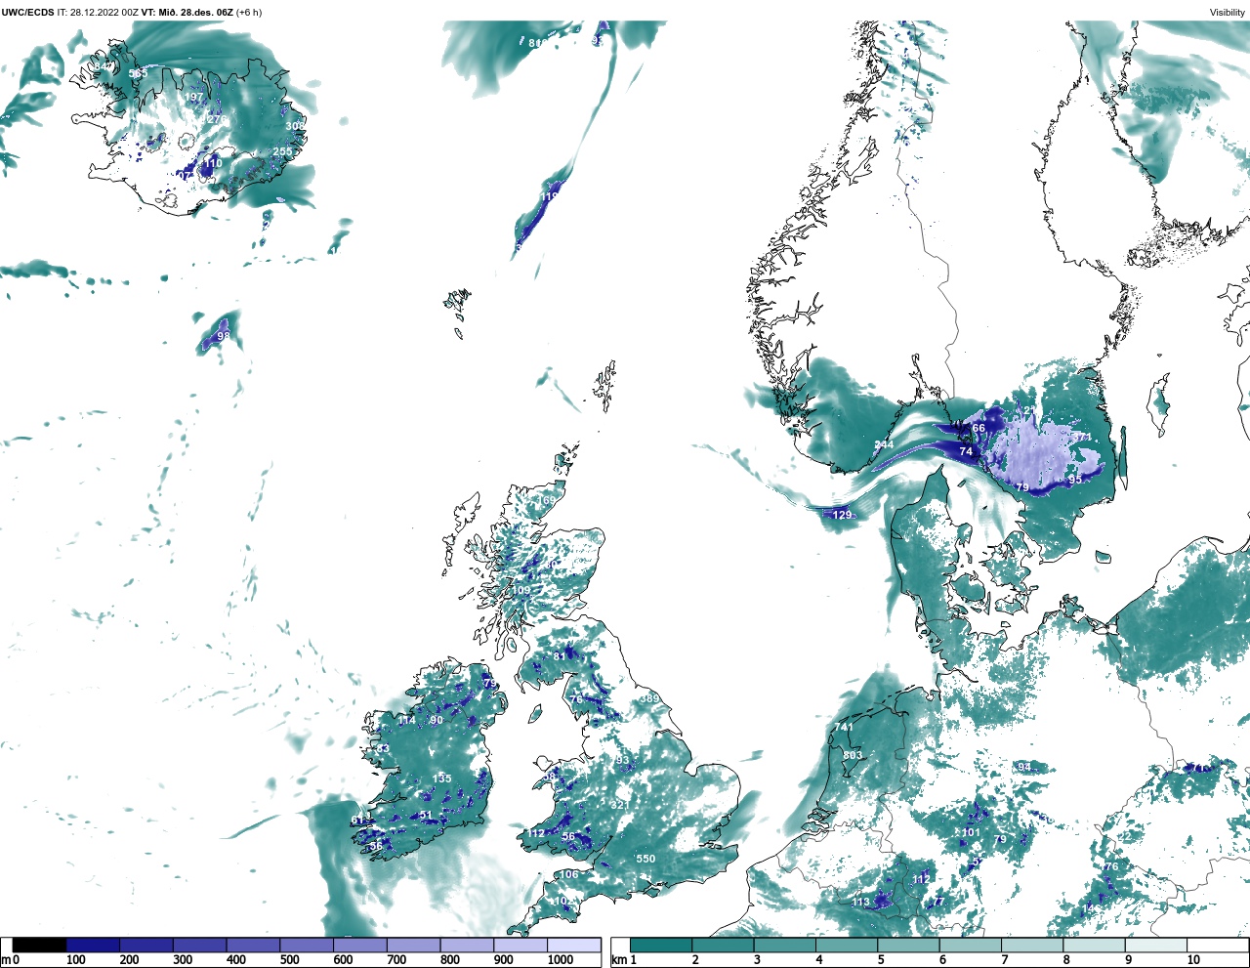Click the '106' value in southwest England
Image resolution: width=1250 pixels, height=968 pixels.
click(568, 874)
